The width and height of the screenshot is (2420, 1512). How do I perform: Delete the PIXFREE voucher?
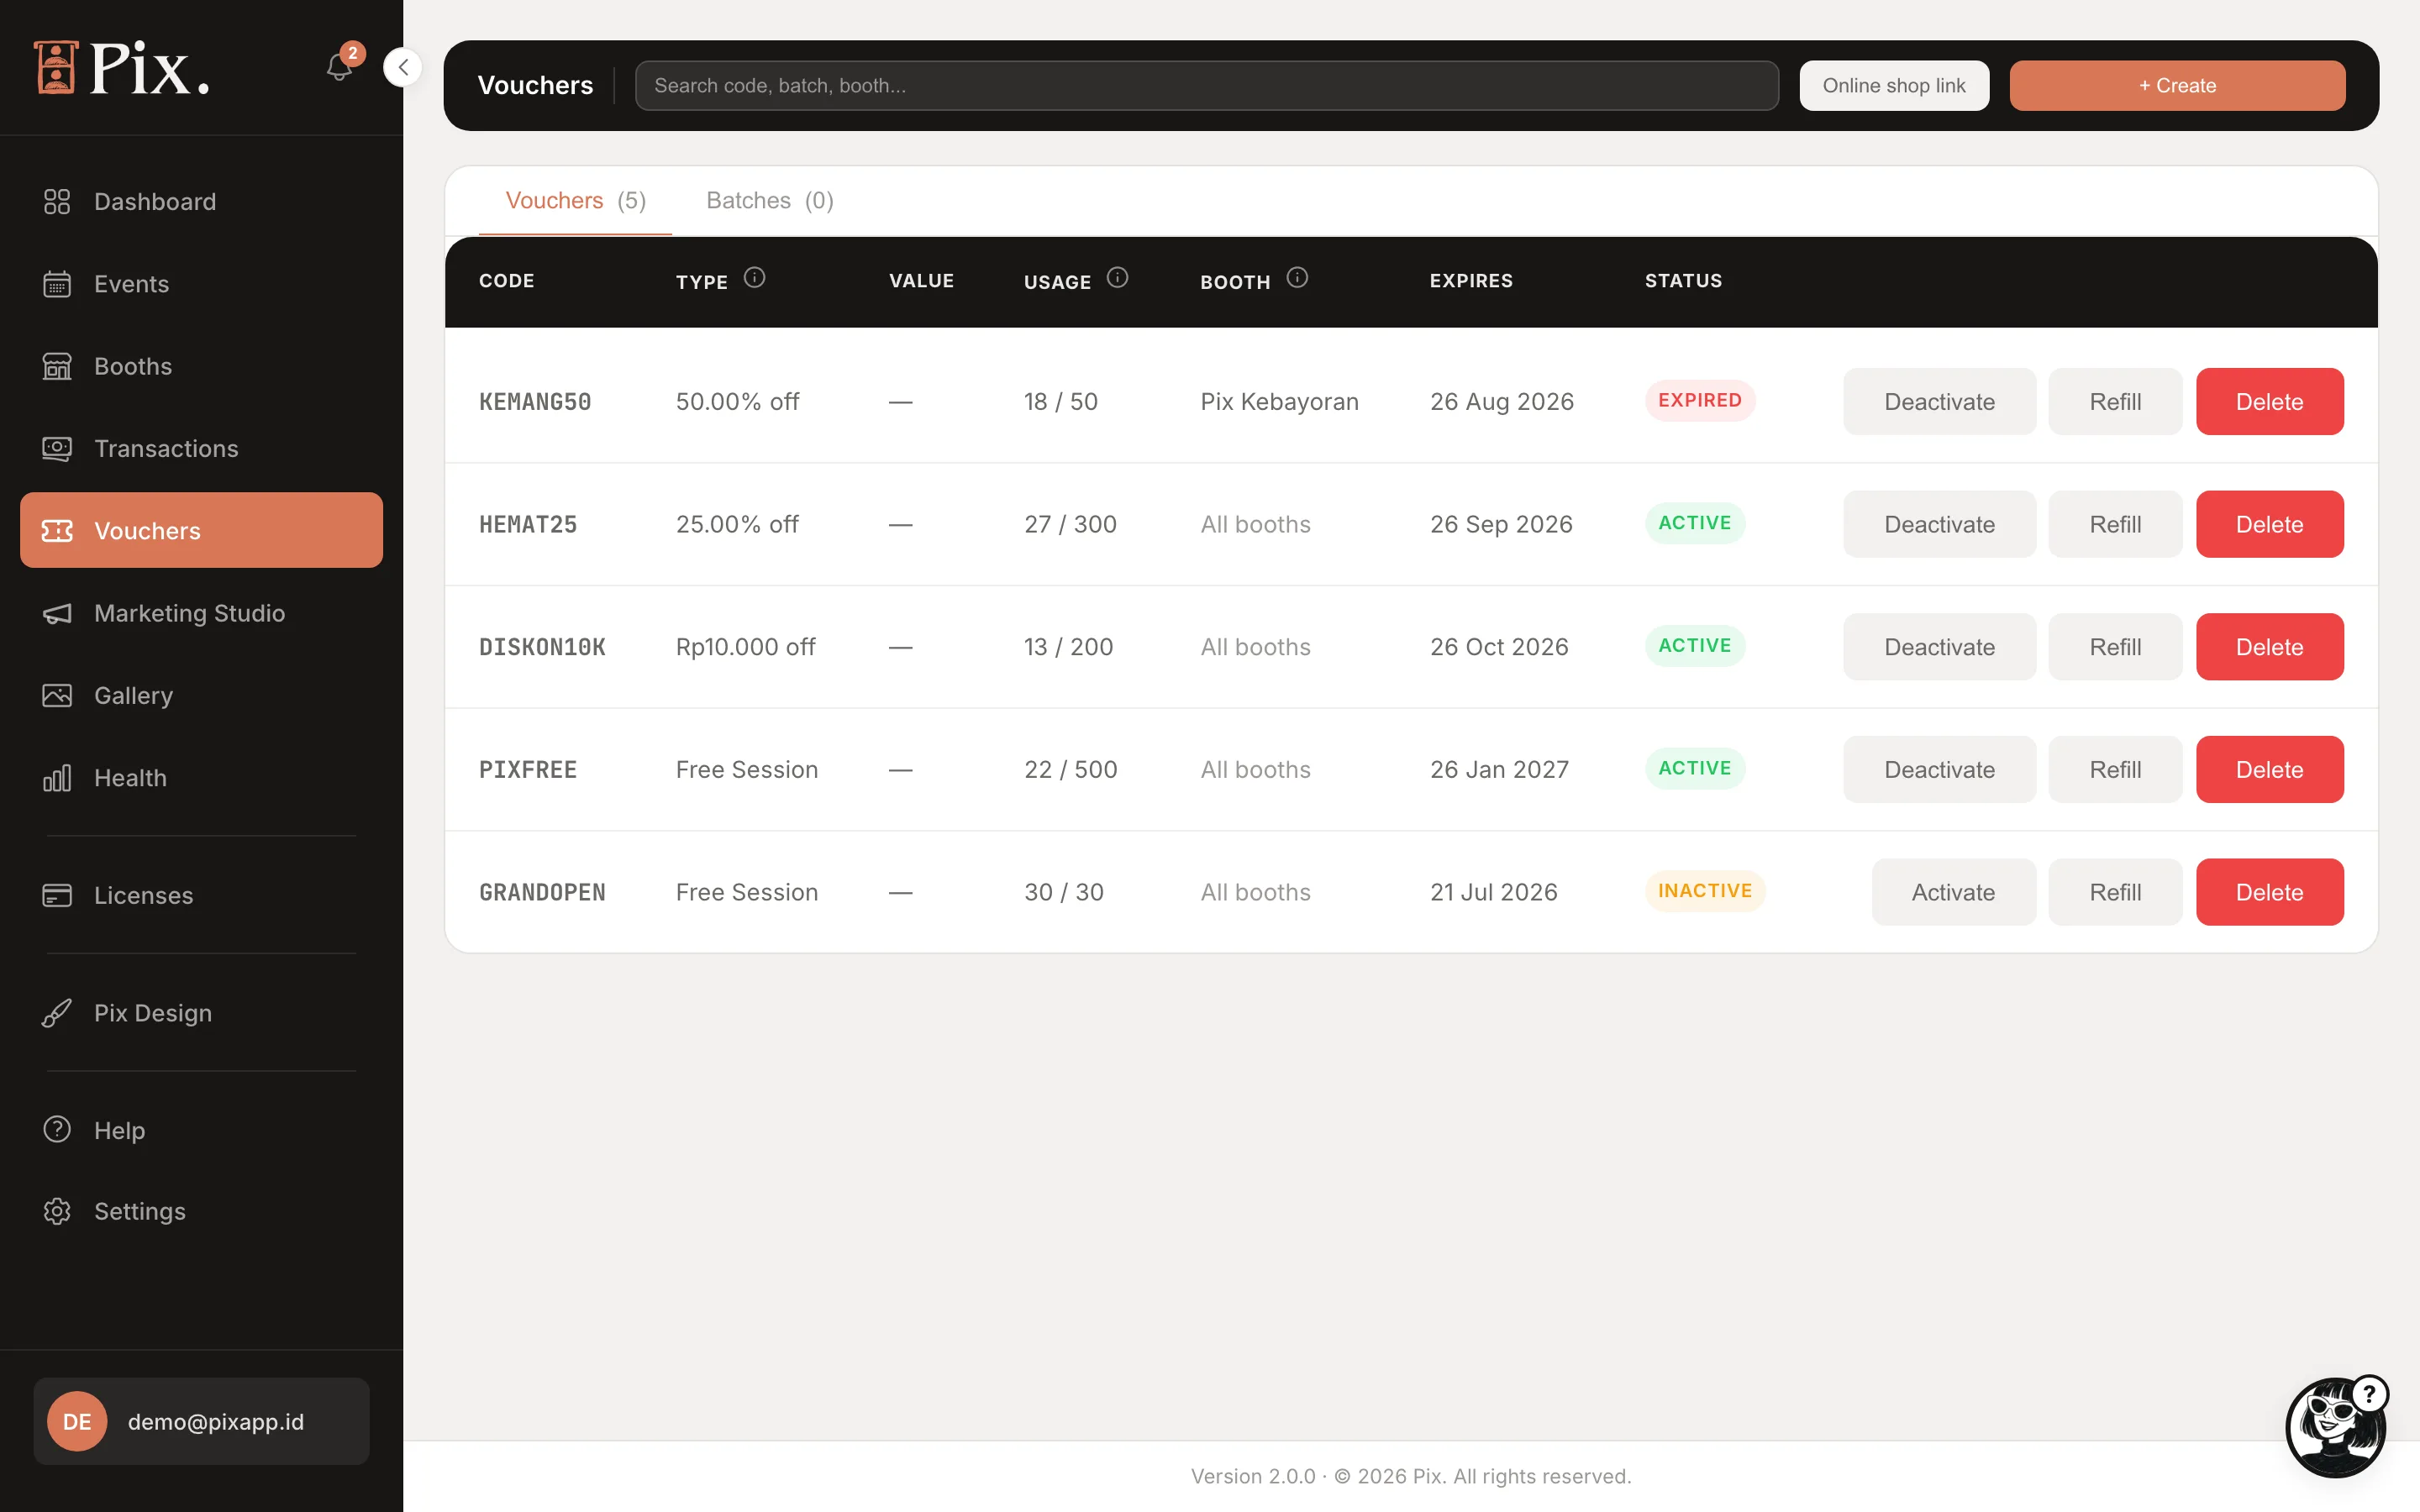coord(2270,769)
